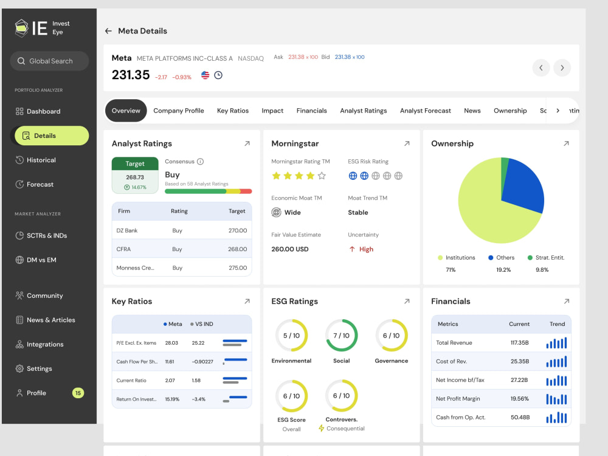The height and width of the screenshot is (456, 608).
Task: Click the Strat. Entit. green legend dot
Action: pyautogui.click(x=530, y=258)
